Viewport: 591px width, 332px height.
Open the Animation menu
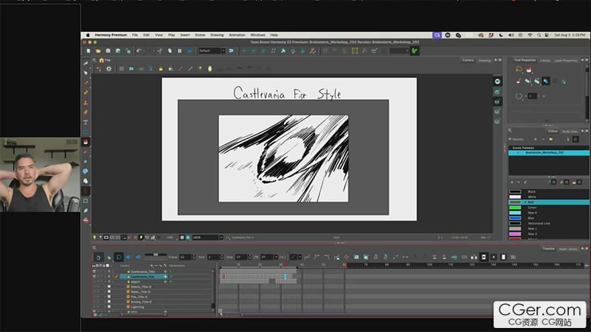(x=237, y=35)
